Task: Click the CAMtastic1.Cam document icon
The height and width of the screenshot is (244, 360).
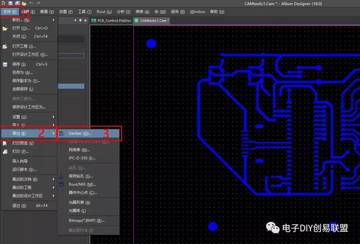Action: click(x=136, y=20)
